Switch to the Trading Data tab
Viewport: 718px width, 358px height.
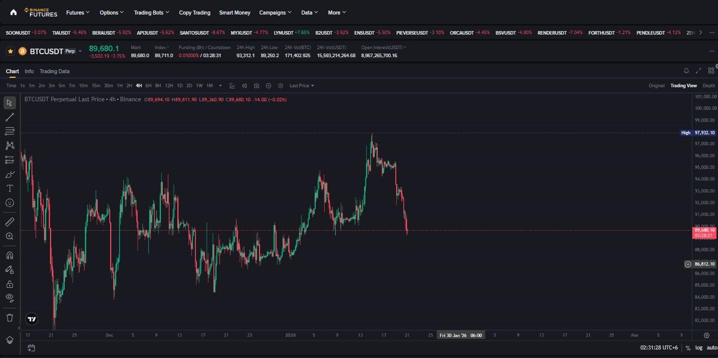tap(55, 71)
